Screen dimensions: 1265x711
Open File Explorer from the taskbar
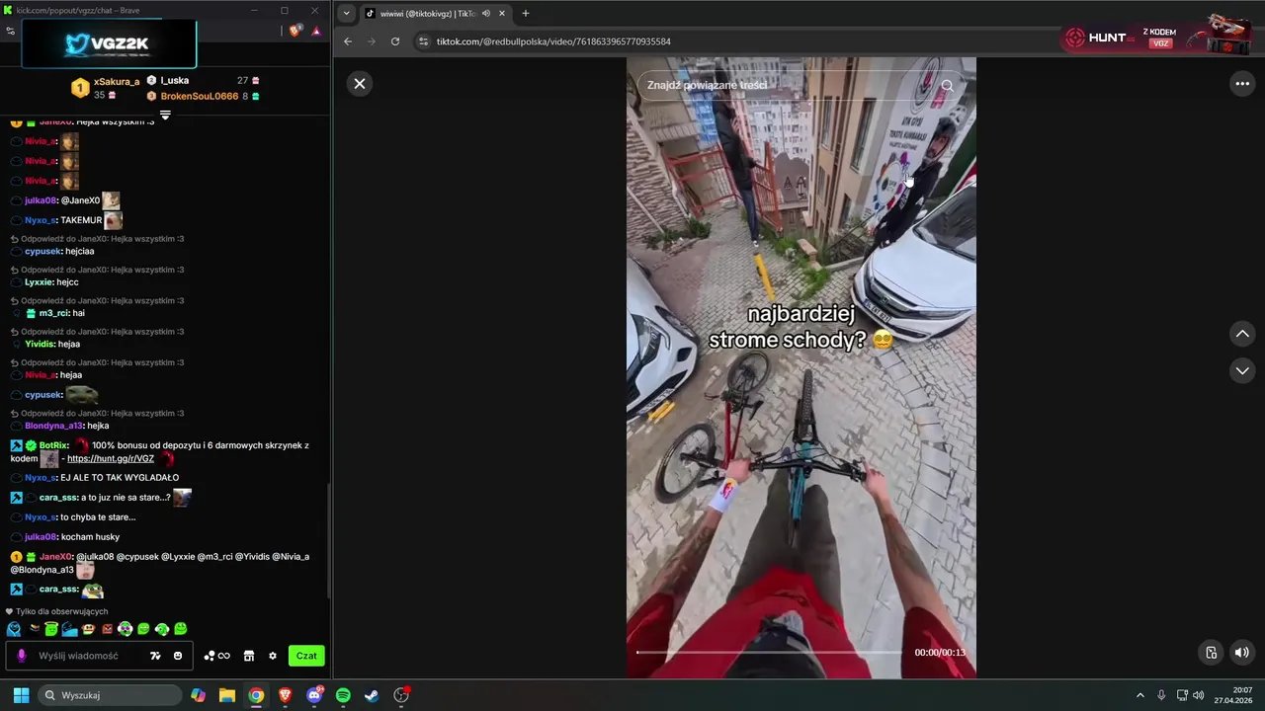pos(227,695)
